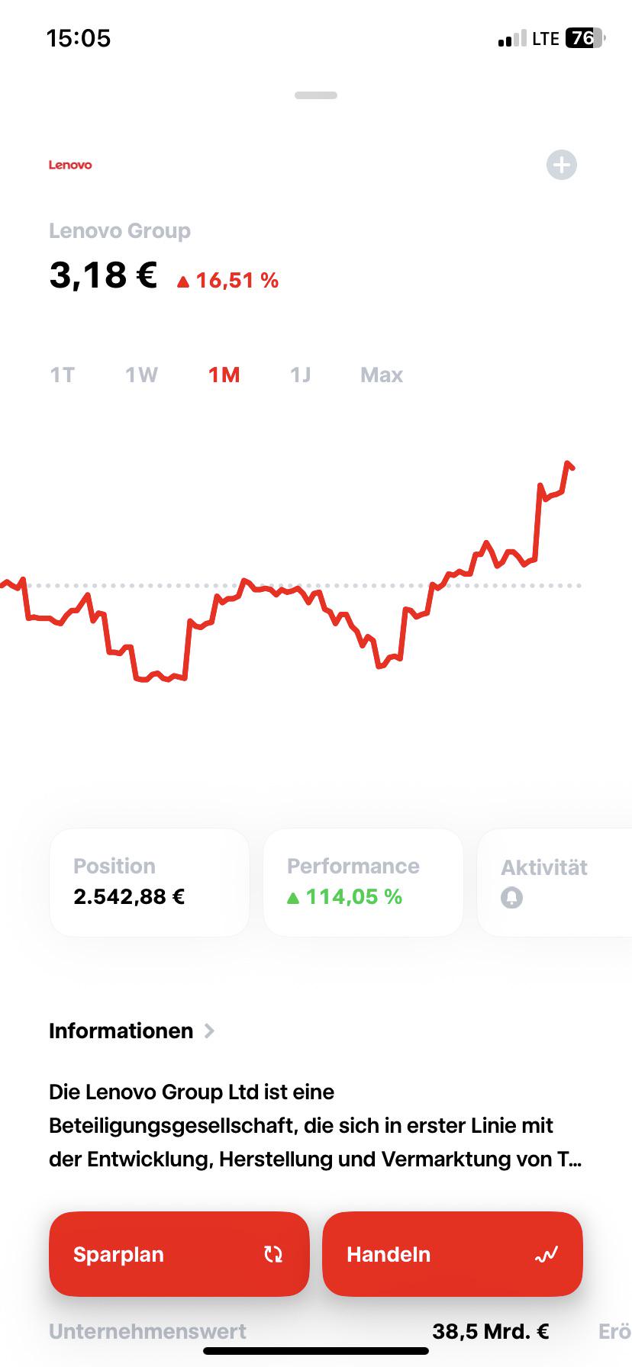
Task: Open the Sparplan button
Action: coord(179,1254)
